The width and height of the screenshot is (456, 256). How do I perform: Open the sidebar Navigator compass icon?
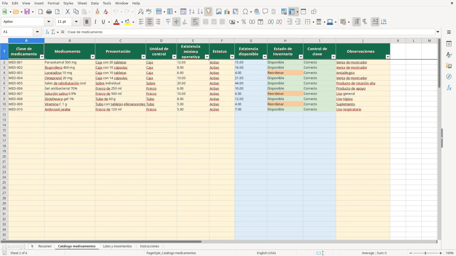[449, 77]
